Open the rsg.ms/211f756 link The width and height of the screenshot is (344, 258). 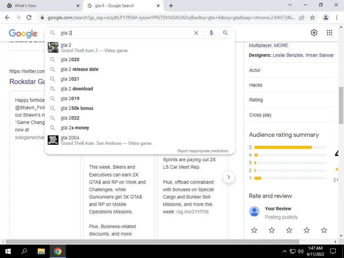click(192, 212)
